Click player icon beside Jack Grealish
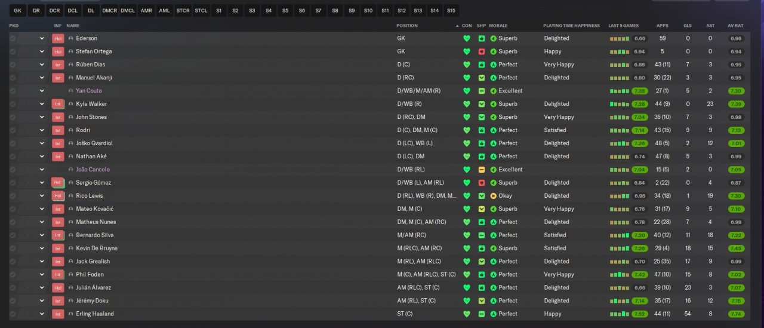 click(71, 262)
